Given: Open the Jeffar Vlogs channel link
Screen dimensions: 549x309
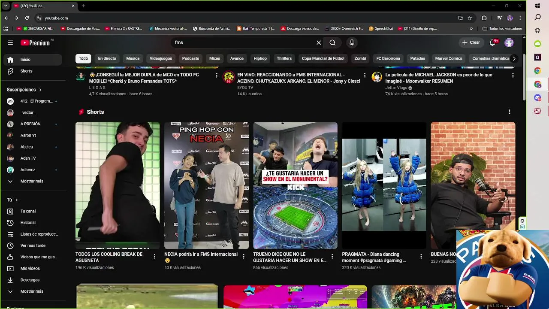Looking at the screenshot, I should point(396,88).
